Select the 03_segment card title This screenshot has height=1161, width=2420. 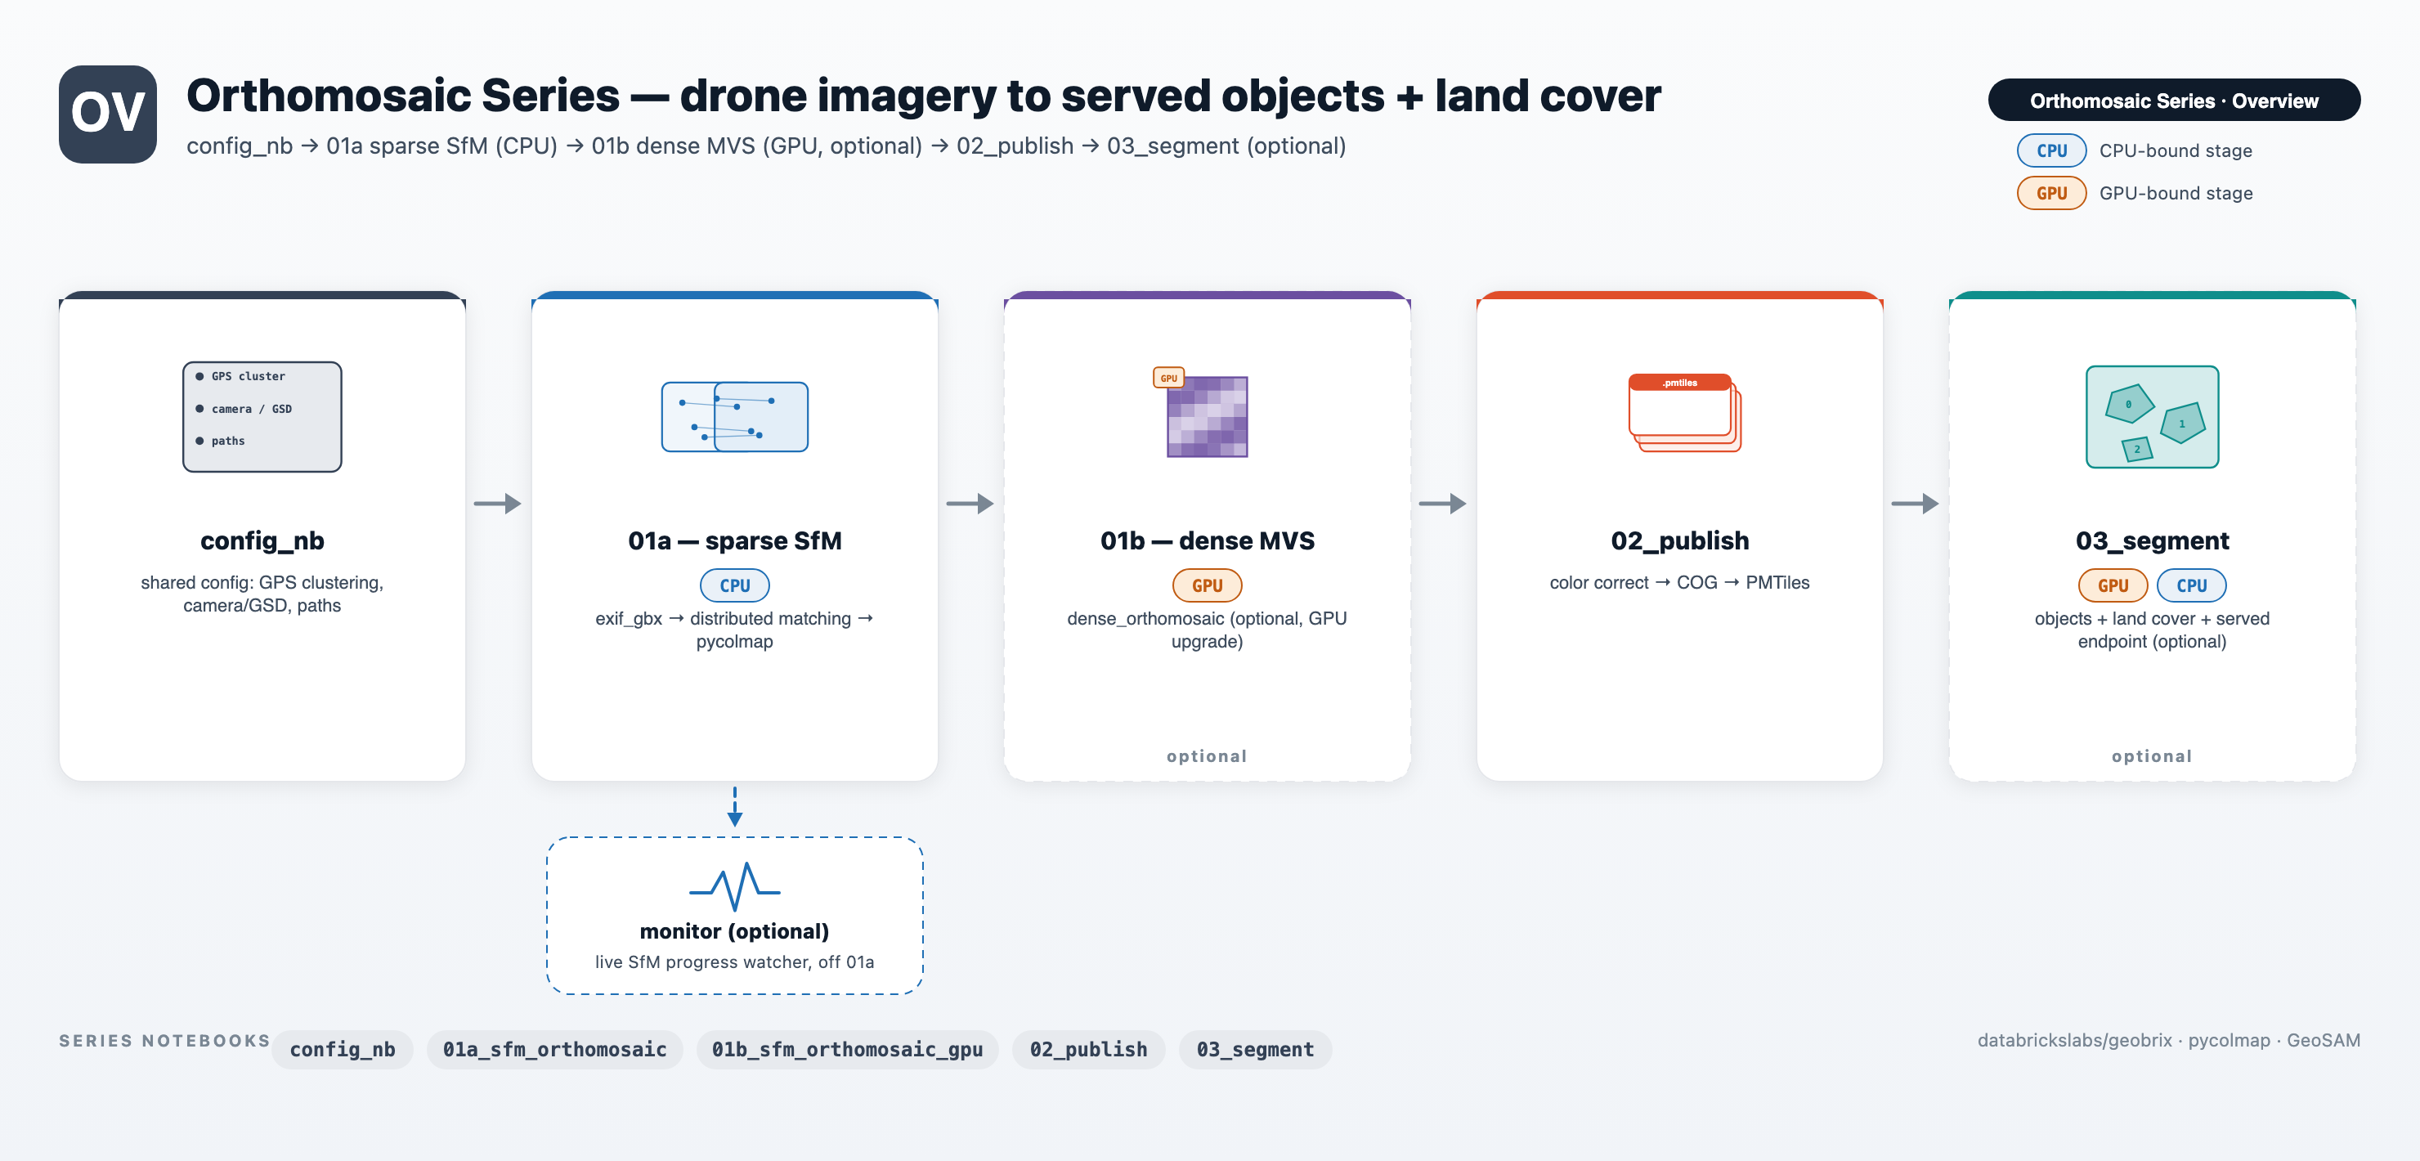point(2151,541)
